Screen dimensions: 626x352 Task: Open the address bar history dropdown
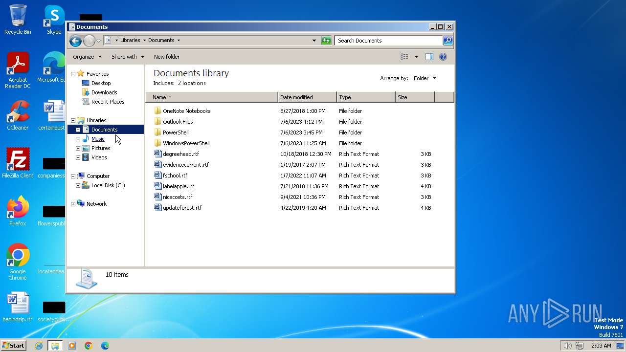tap(314, 41)
